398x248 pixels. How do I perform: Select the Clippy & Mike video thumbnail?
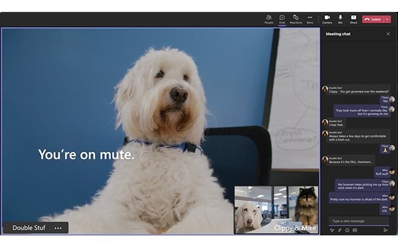click(x=276, y=210)
